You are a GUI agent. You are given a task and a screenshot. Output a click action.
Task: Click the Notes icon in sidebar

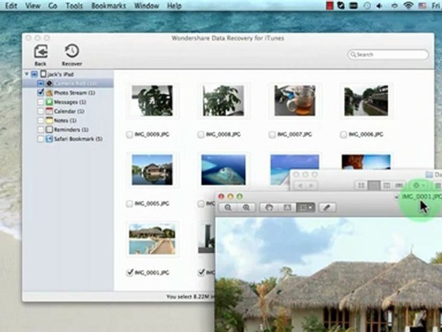pos(49,120)
